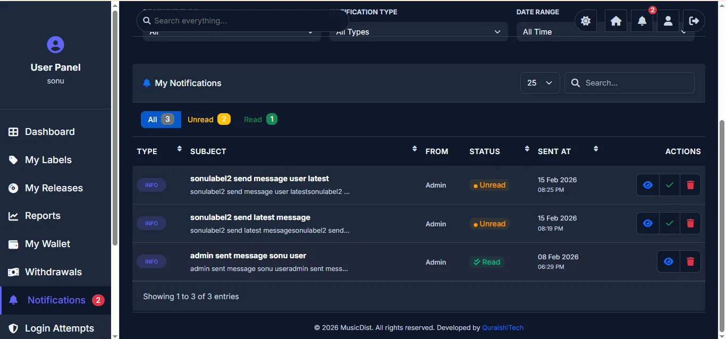Open Reports in the sidebar
726x339 pixels.
tap(55, 216)
